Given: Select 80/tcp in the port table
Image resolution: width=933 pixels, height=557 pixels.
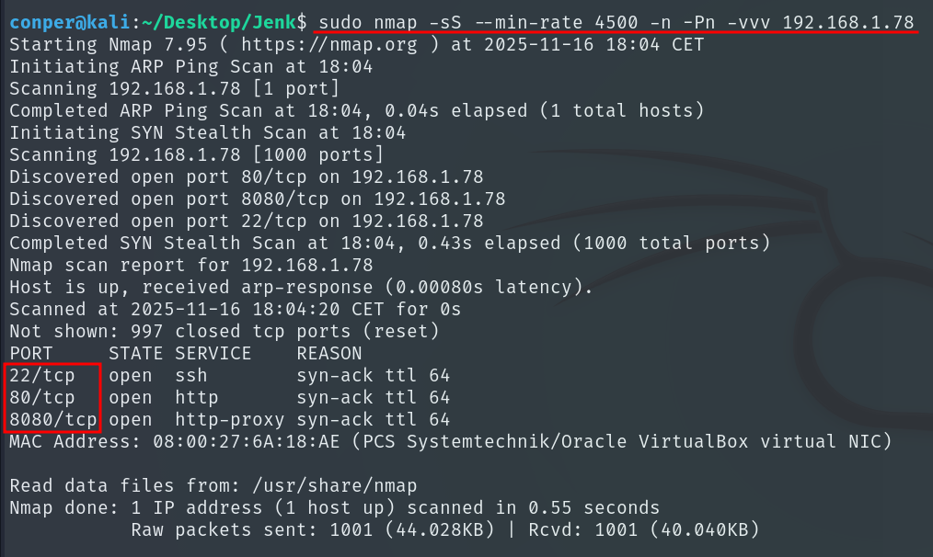Looking at the screenshot, I should click(x=42, y=397).
